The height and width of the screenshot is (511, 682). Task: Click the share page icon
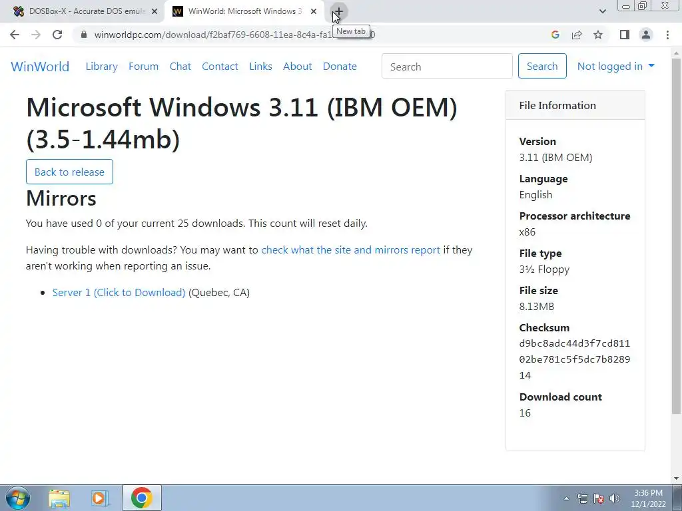click(577, 35)
